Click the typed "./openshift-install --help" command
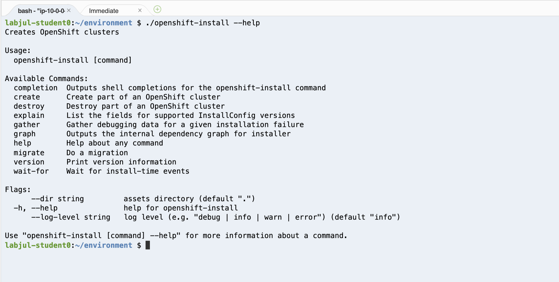 [x=203, y=23]
